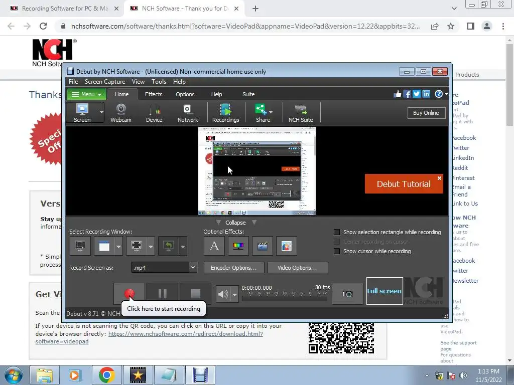Toggle the Full screen preview button

pos(384,291)
